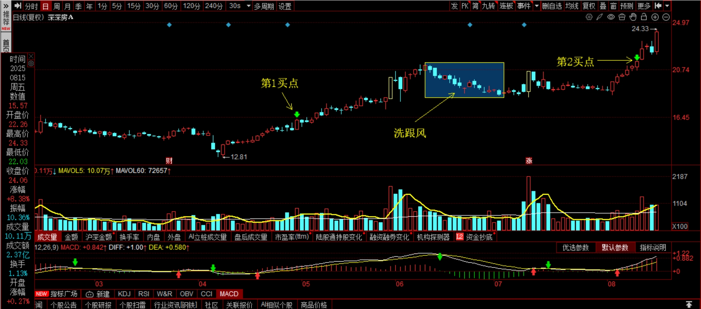
Task: Switch indicator to RSI
Action: coord(144,294)
